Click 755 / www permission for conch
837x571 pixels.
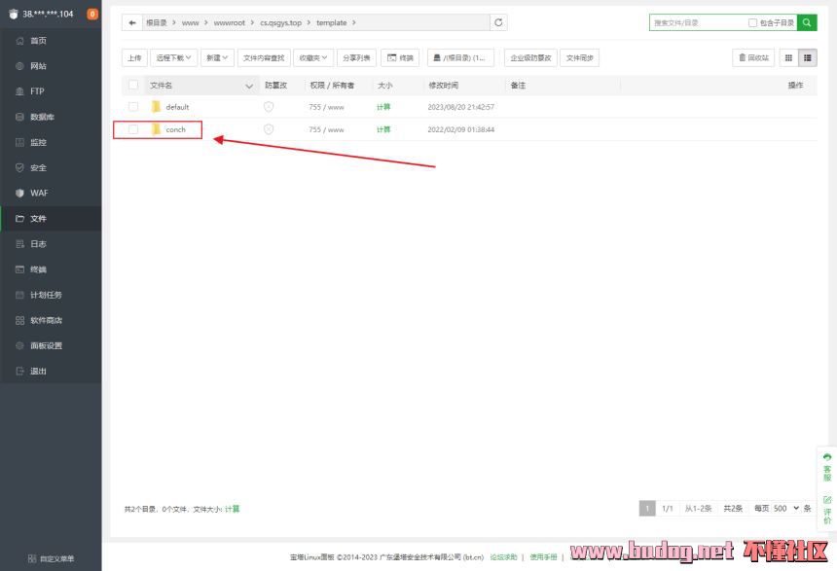(x=326, y=129)
